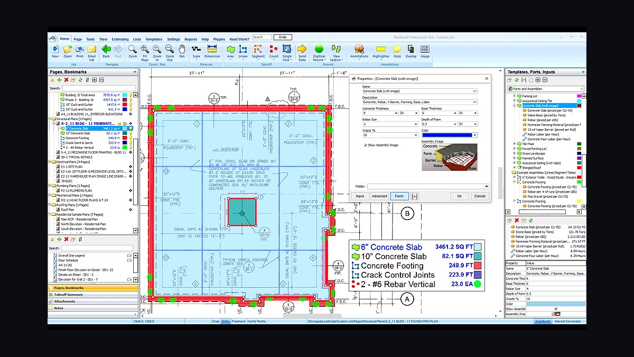Expand the Tile Floor template item
Screen dimensions: 634x357
point(514,143)
